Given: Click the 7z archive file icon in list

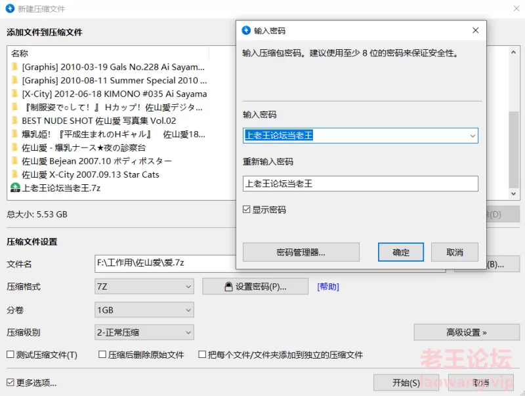Looking at the screenshot, I should pyautogui.click(x=15, y=188).
